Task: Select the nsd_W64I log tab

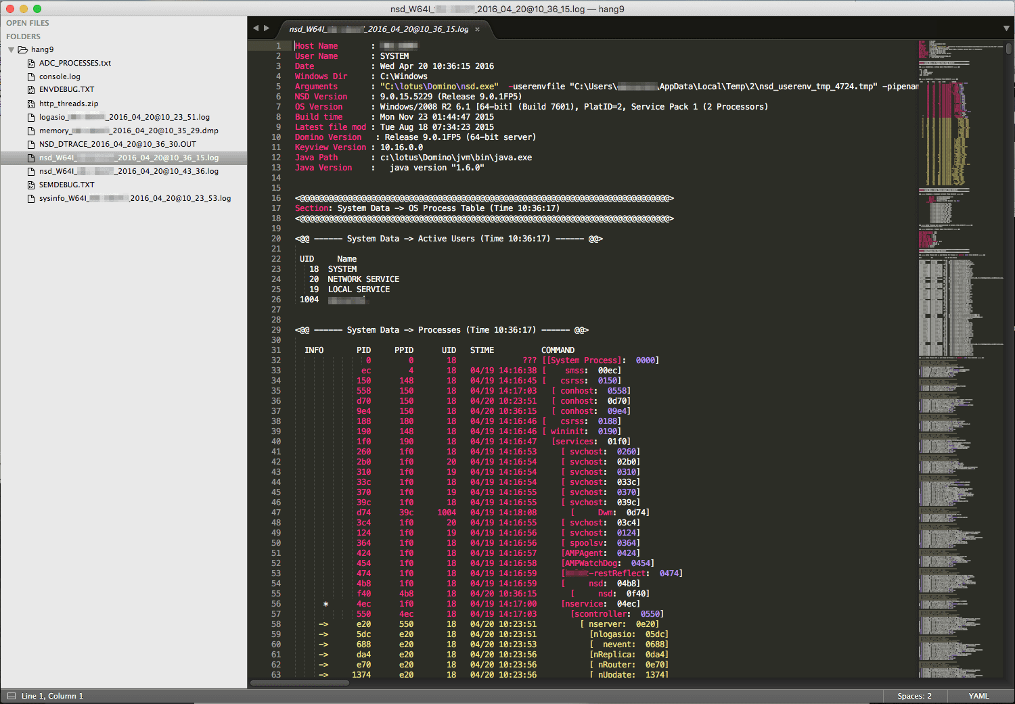Action: 378,29
